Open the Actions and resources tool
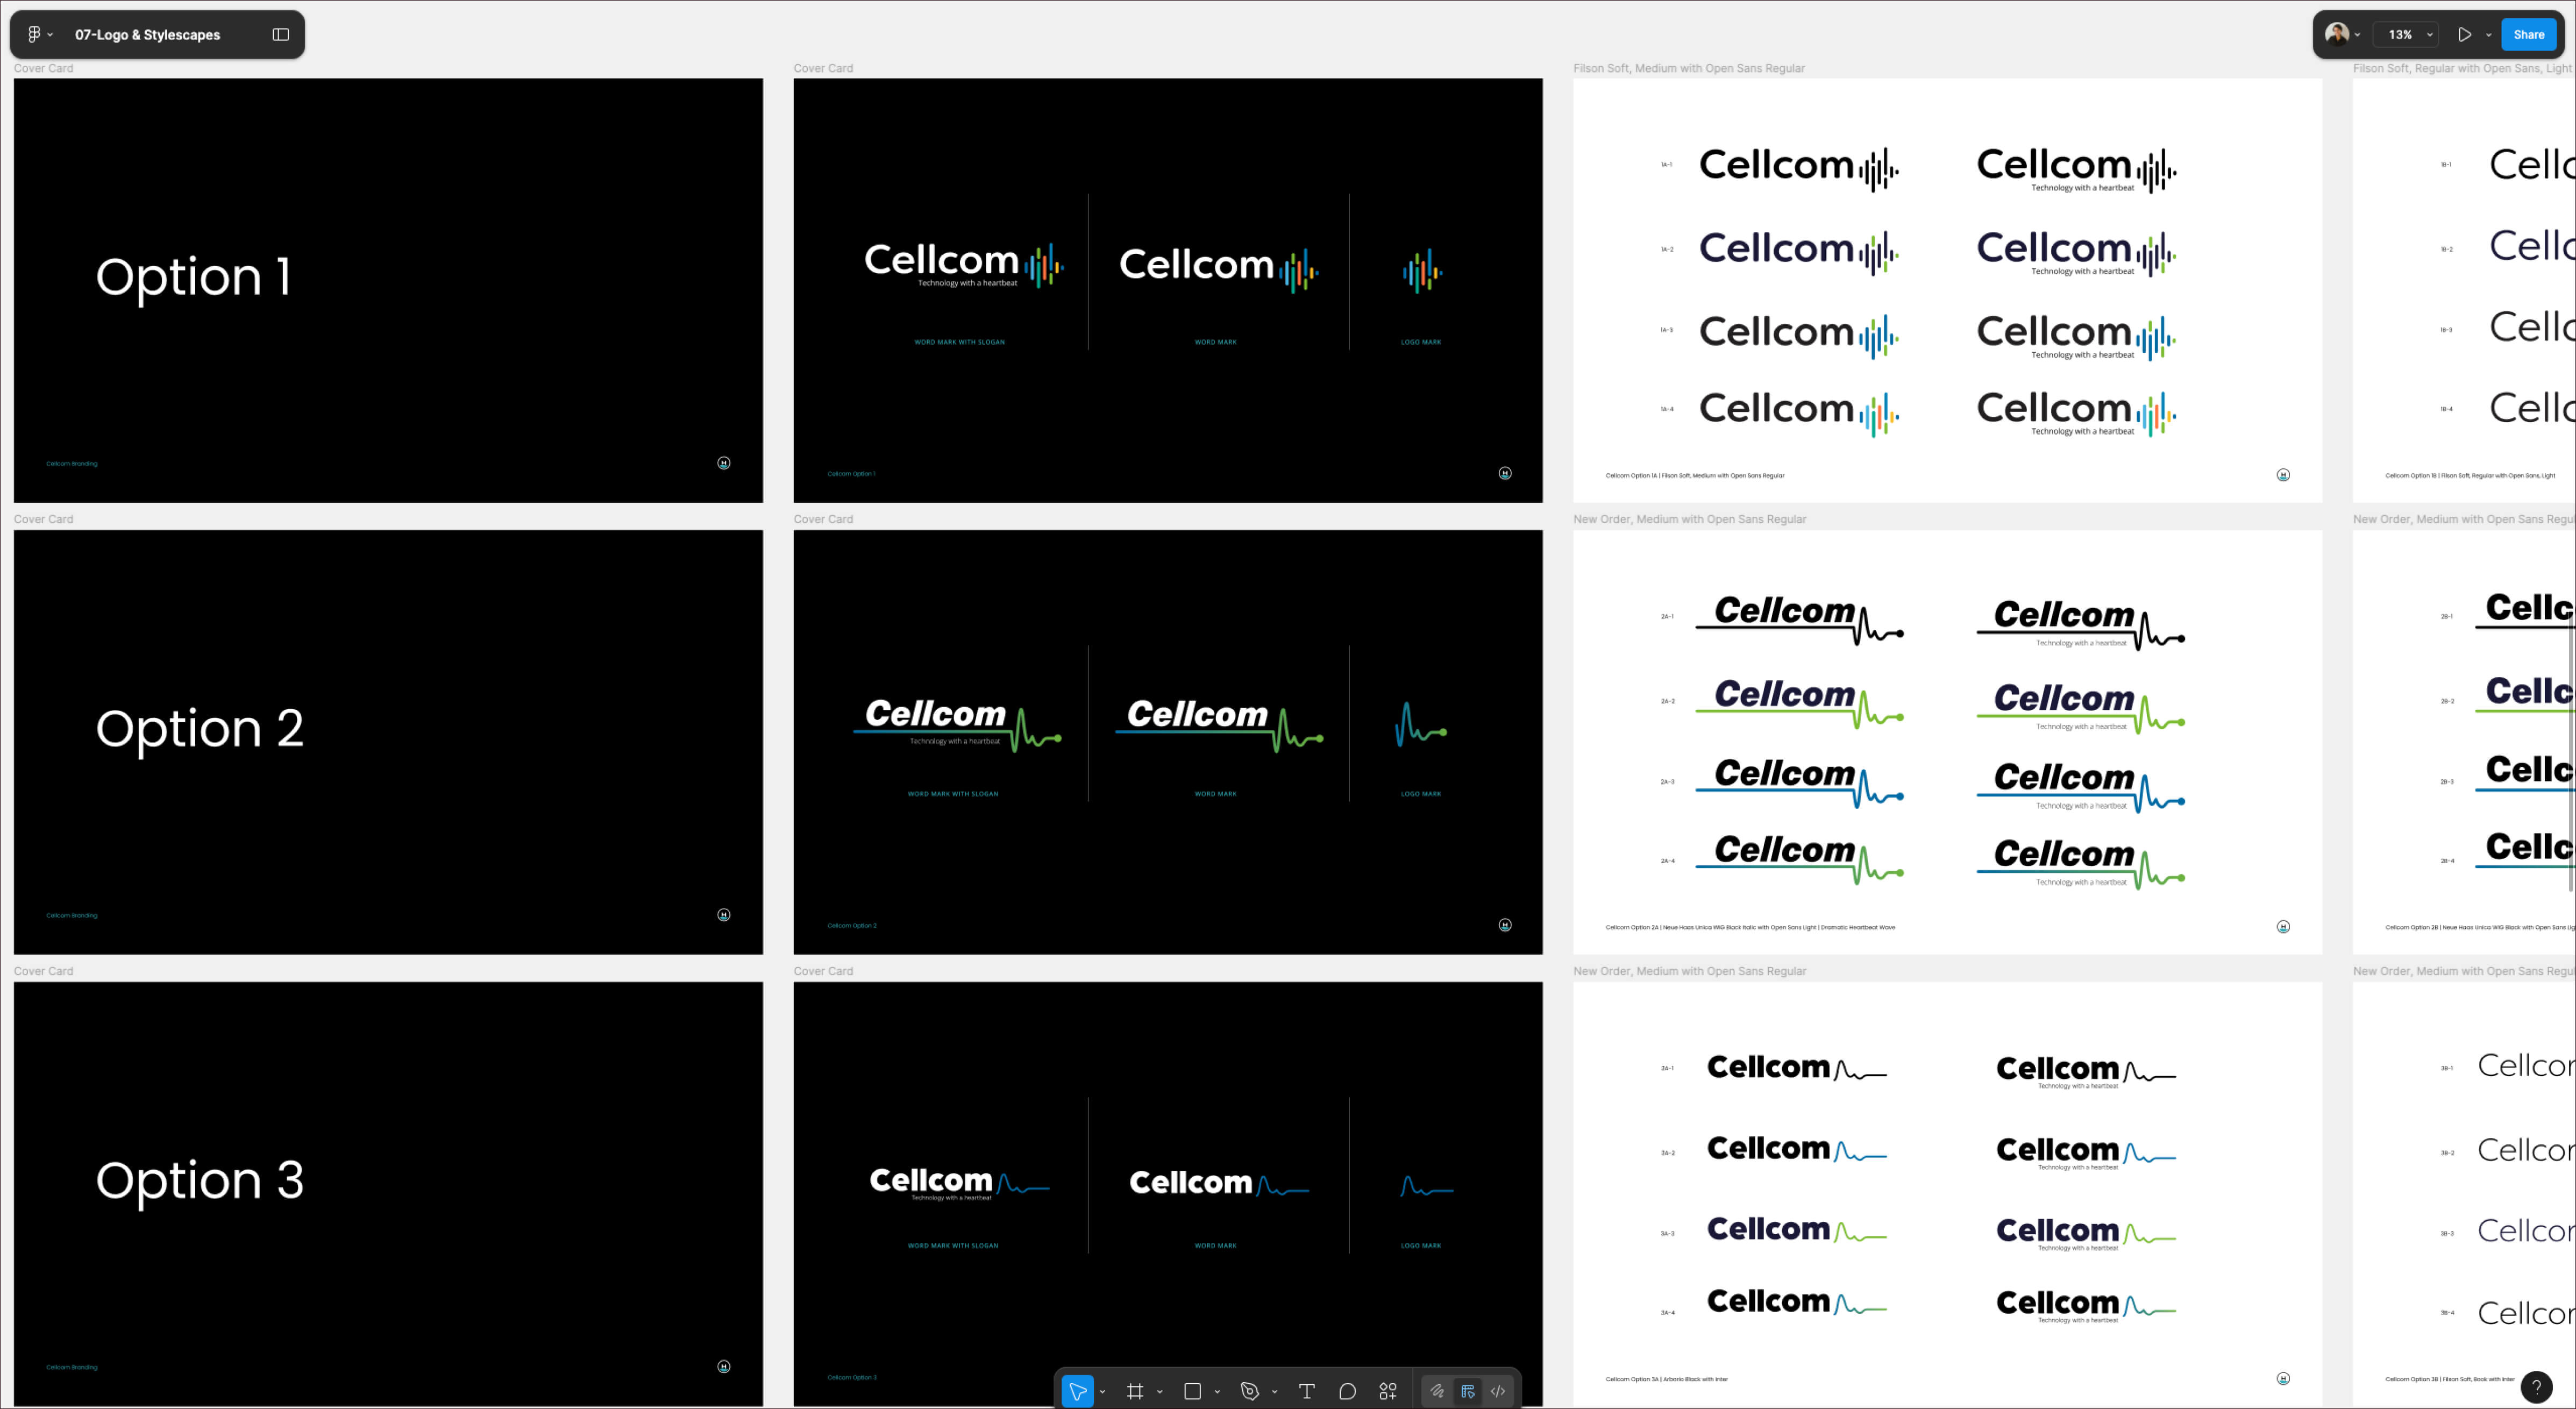Screen dimensions: 2576x1409 [x=1388, y=1390]
